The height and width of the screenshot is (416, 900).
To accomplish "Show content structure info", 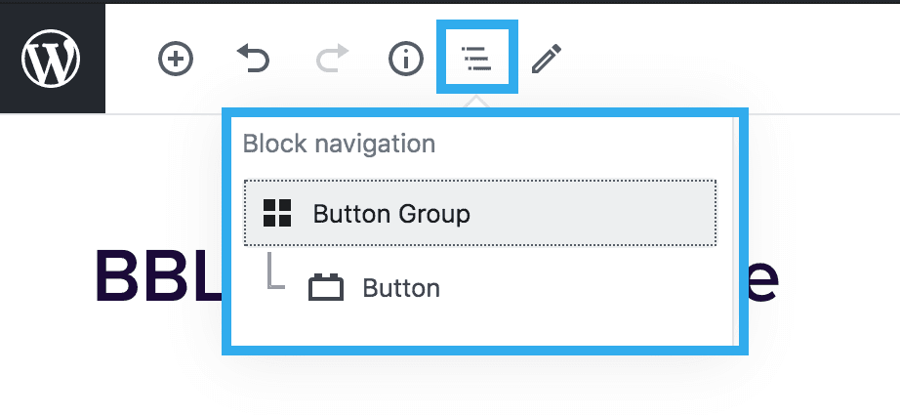I will point(406,60).
